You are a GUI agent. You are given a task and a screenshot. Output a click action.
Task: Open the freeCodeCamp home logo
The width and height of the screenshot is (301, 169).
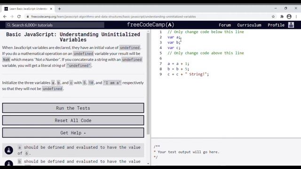pos(150,25)
